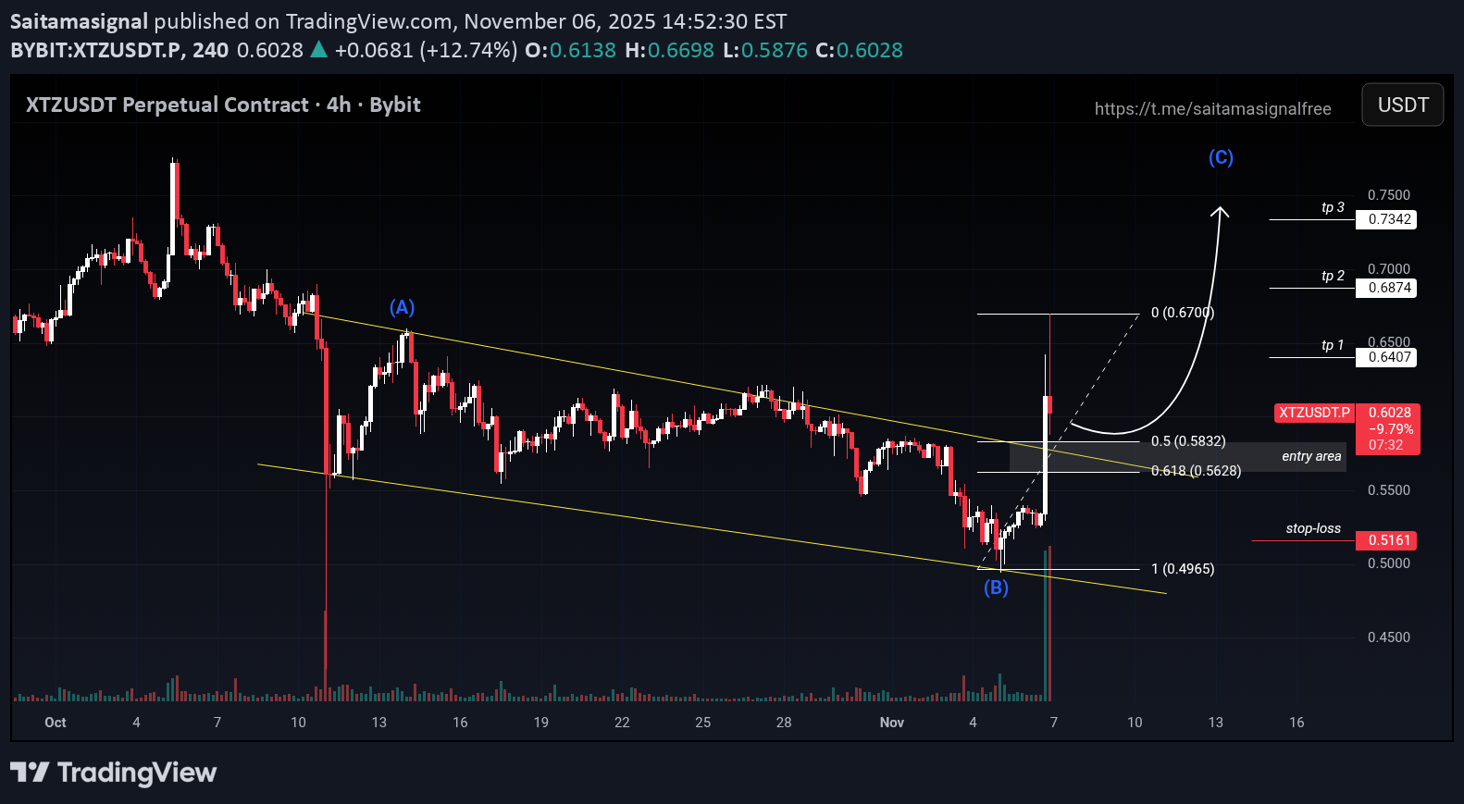
Task: Click the red XTZUSDT.P symbol price tag
Action: coord(1314,413)
